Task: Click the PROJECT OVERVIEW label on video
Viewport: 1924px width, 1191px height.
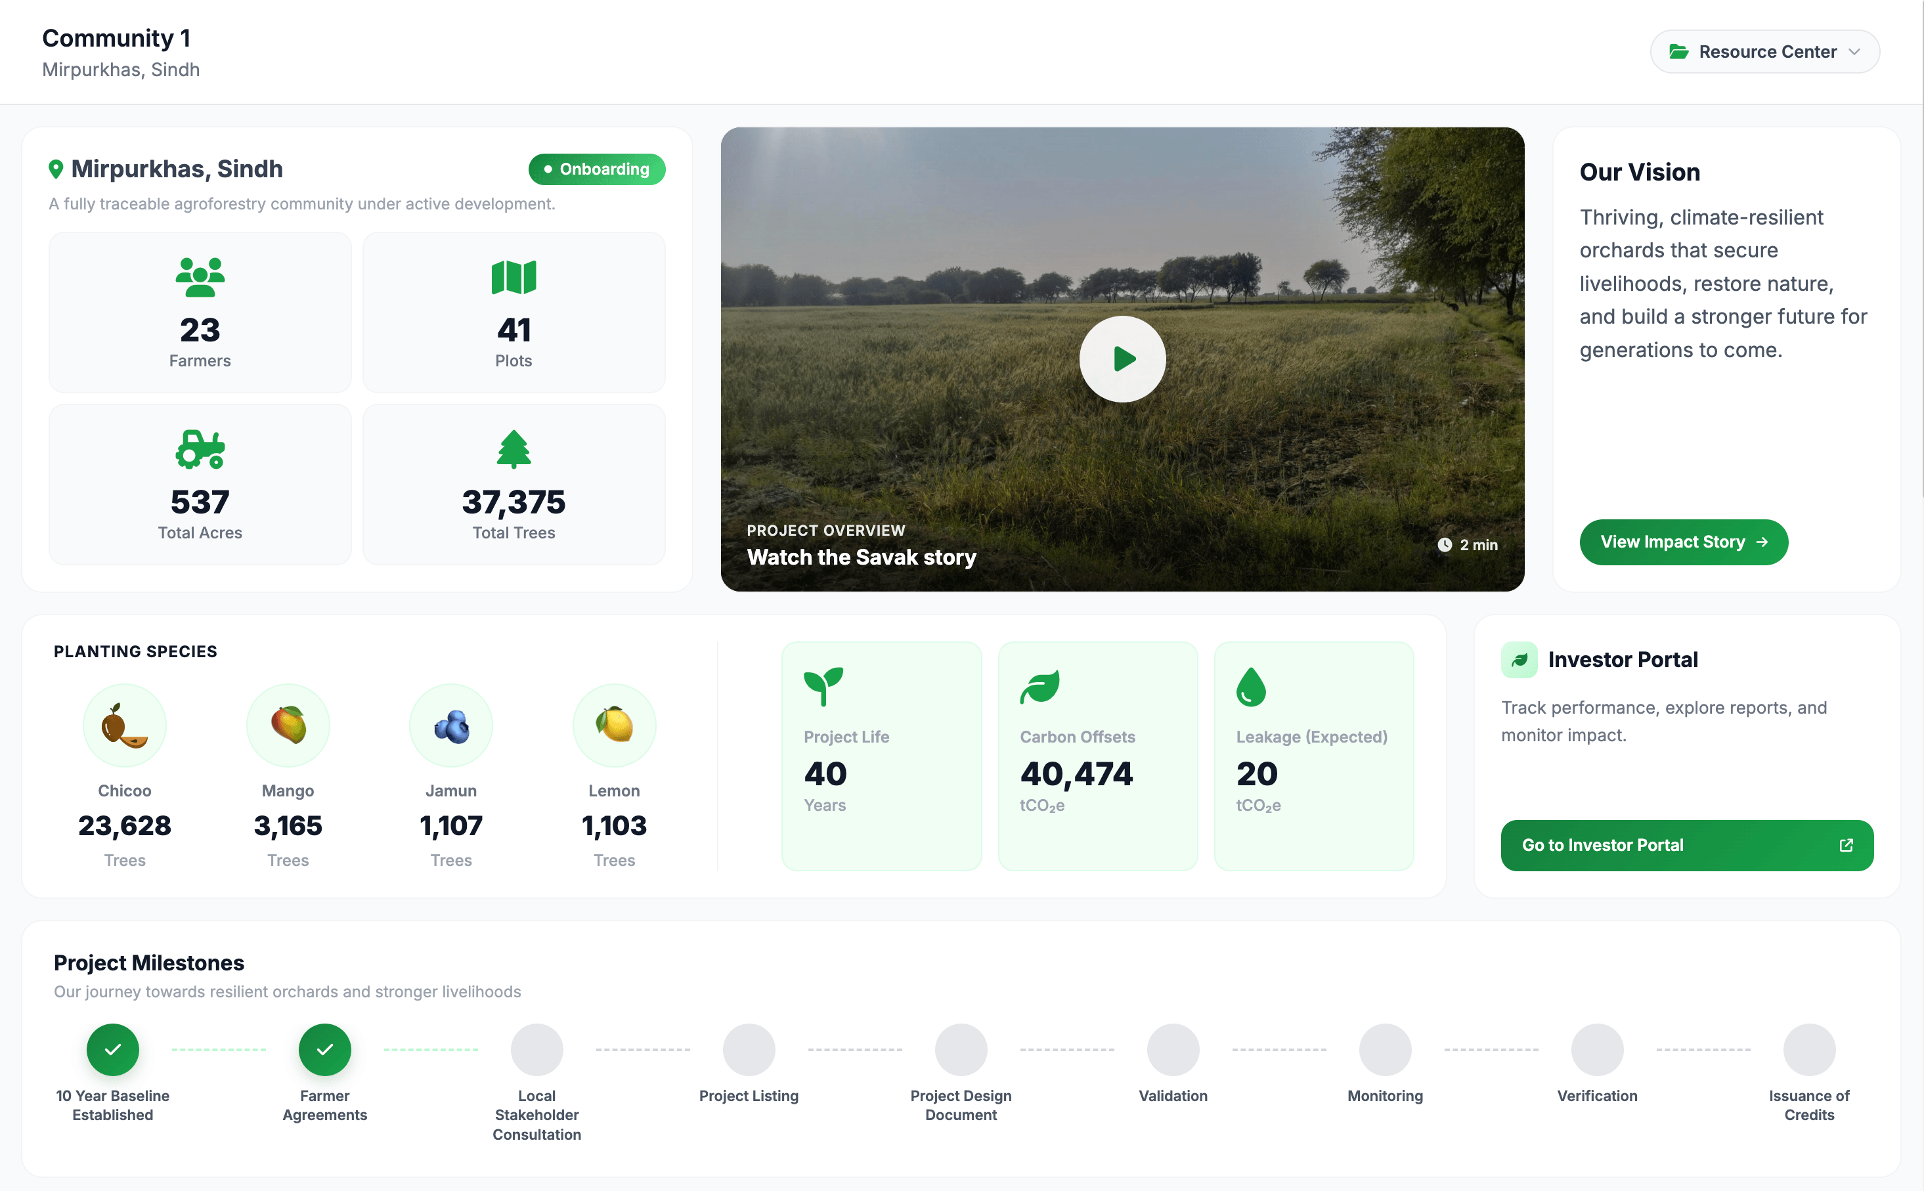Action: (825, 530)
